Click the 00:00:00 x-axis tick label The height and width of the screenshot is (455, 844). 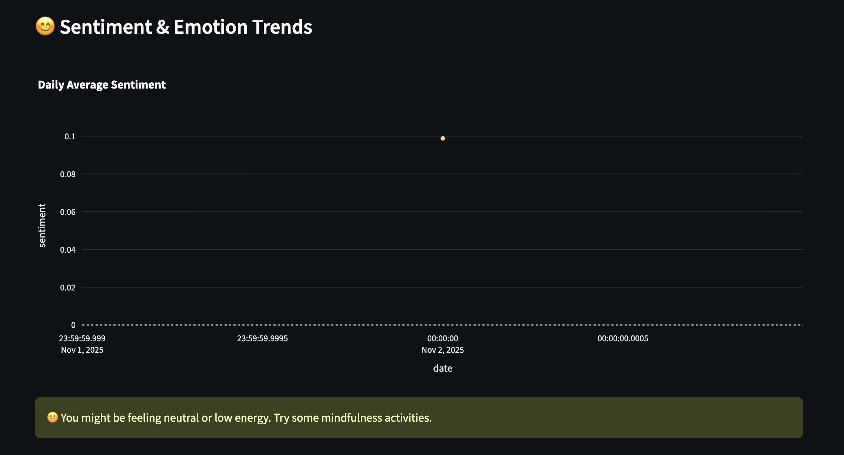tap(442, 338)
